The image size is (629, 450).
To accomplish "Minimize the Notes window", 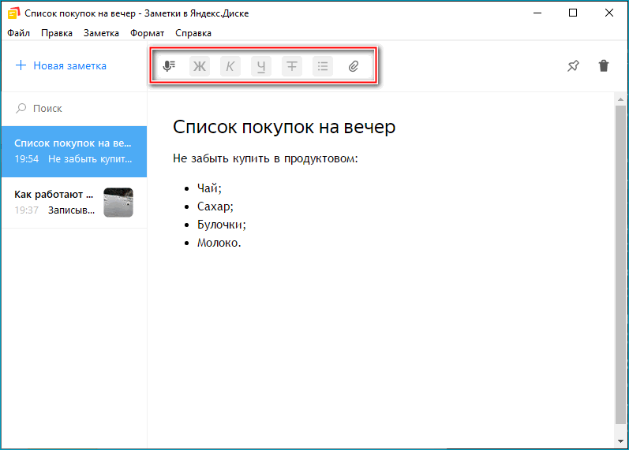I will [x=537, y=13].
